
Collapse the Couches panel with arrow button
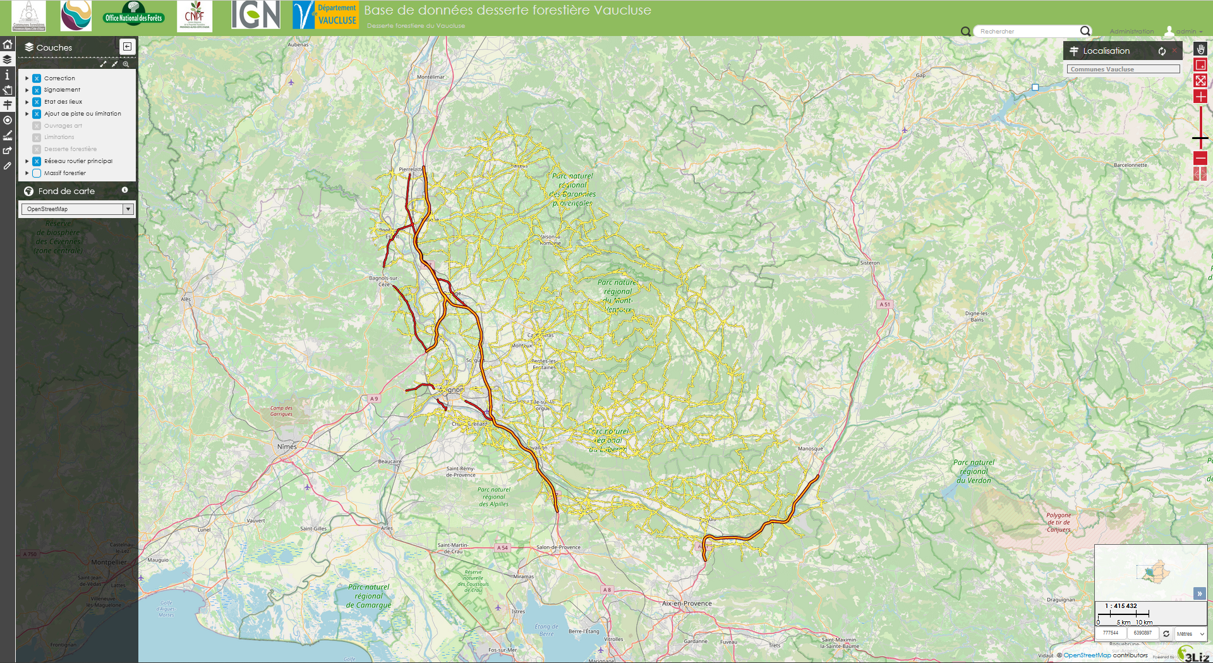127,47
